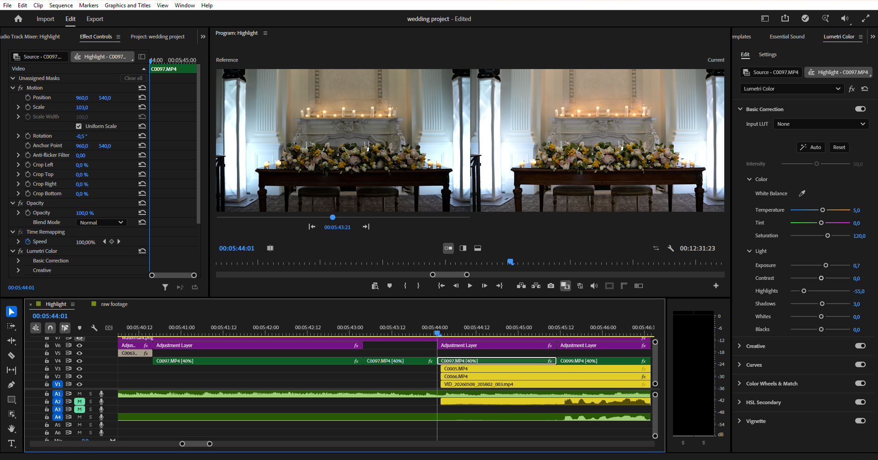
Task: Open the Blend Mode dropdown
Action: click(101, 222)
